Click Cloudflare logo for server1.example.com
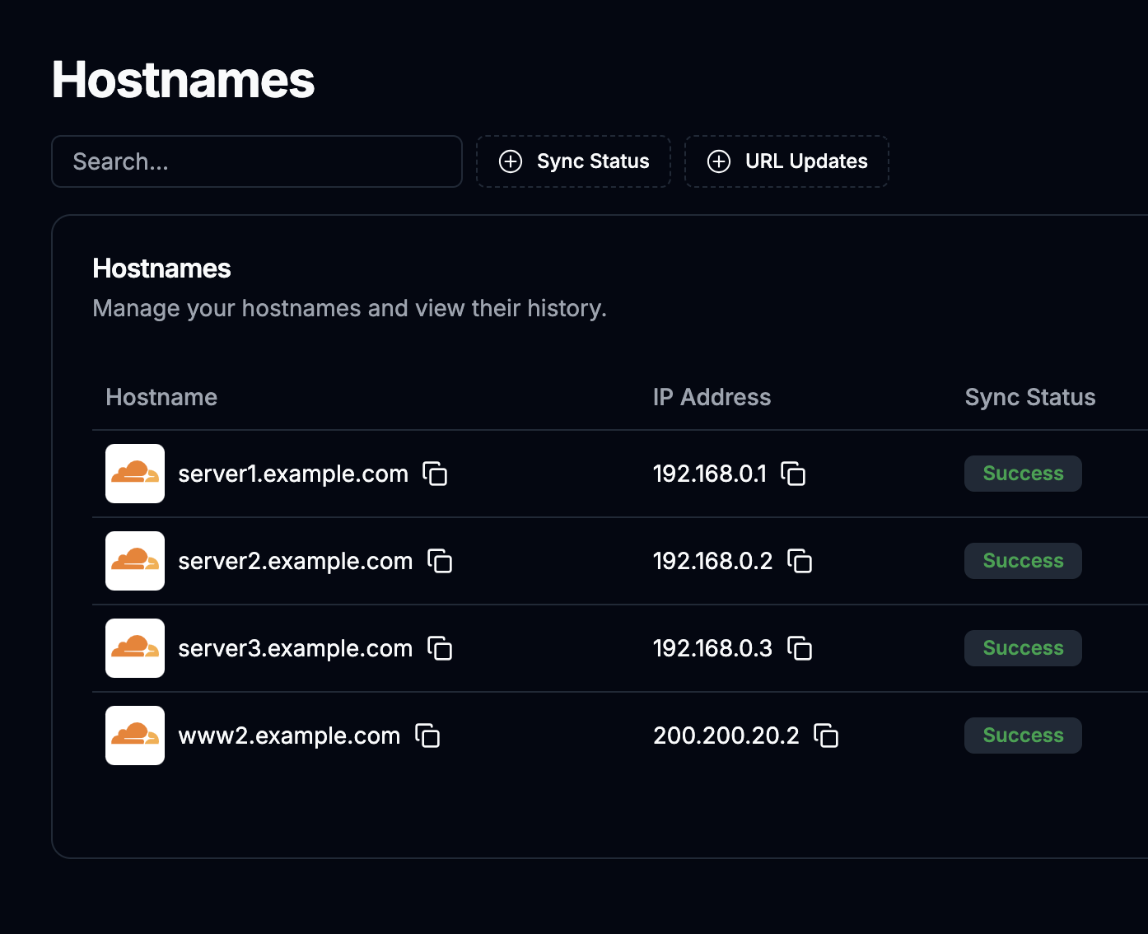Image resolution: width=1148 pixels, height=934 pixels. pyautogui.click(x=135, y=474)
